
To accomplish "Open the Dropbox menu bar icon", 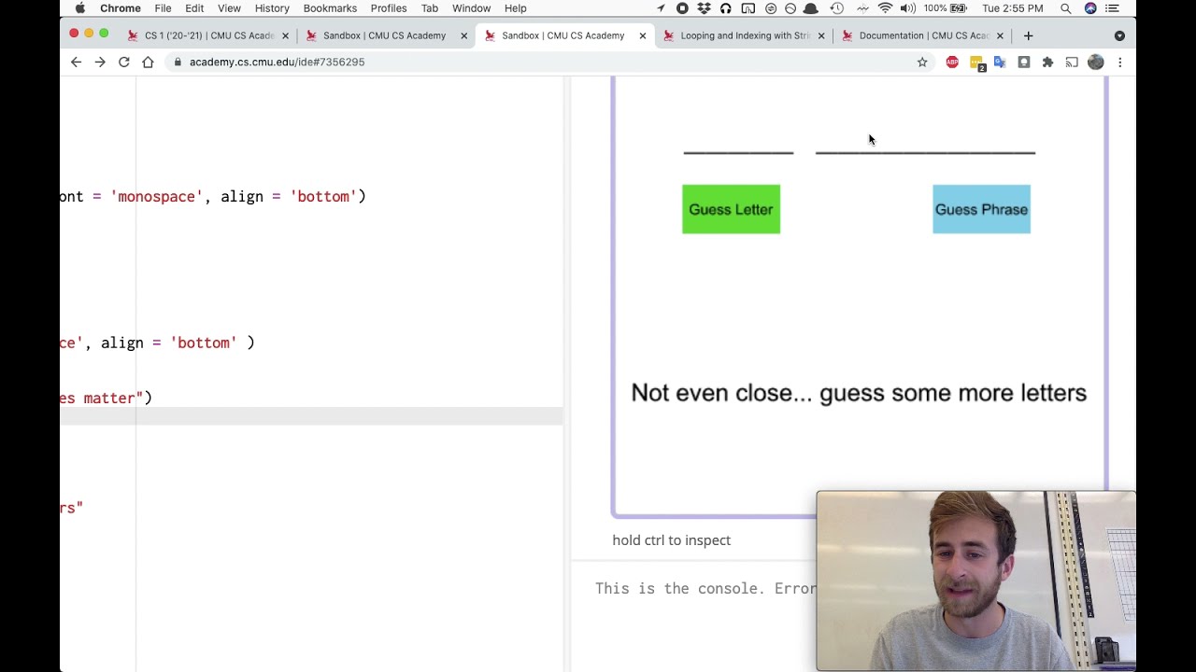I will coord(704,8).
